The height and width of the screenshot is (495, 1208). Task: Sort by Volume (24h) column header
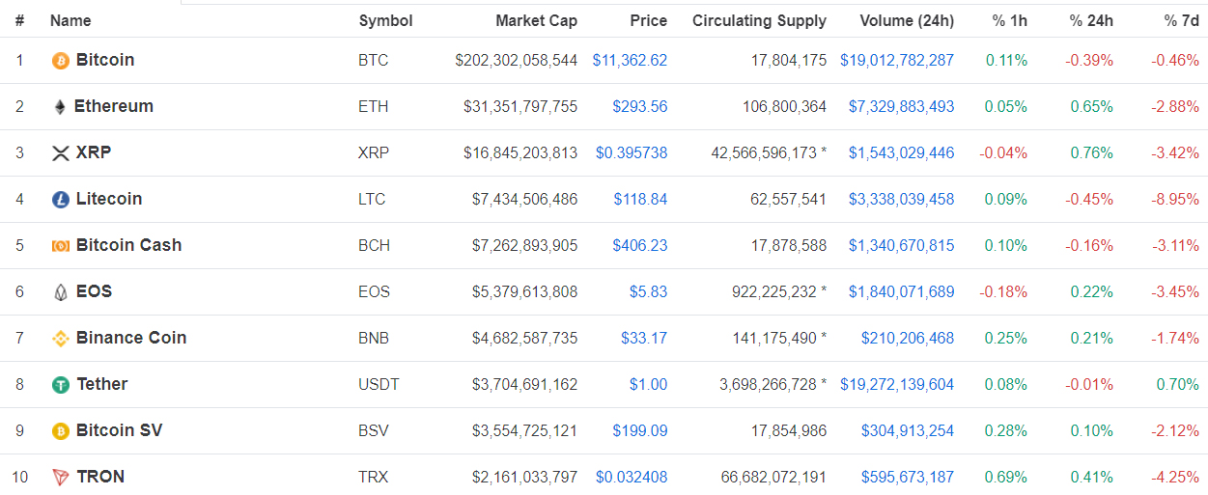tap(907, 20)
